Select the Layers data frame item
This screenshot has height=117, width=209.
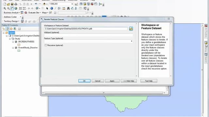[12, 33]
